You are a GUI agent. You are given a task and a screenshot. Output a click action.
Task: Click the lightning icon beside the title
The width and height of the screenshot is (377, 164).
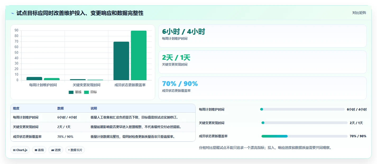tap(13, 13)
